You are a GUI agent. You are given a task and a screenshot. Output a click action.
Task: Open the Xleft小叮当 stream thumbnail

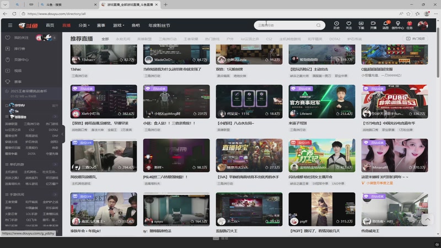[x=104, y=101]
